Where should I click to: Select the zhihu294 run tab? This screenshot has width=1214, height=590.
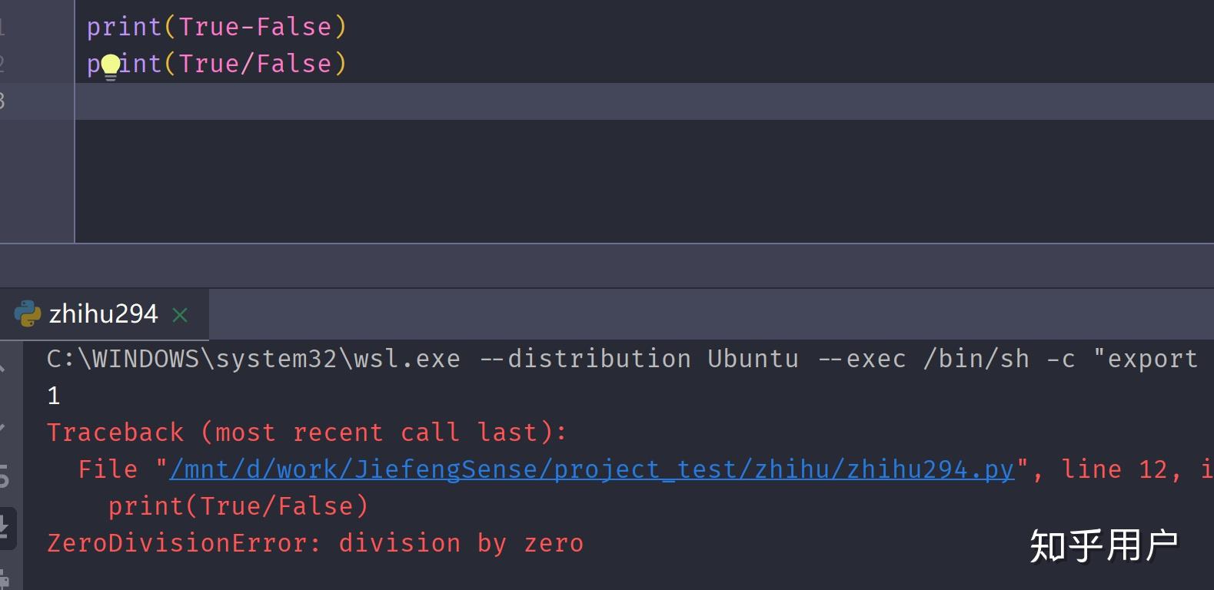[103, 314]
